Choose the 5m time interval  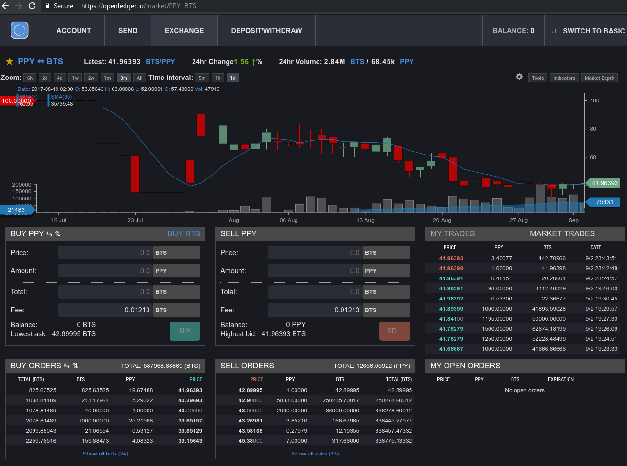202,78
